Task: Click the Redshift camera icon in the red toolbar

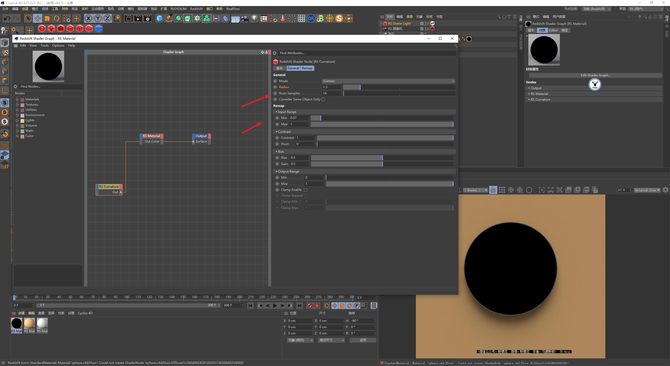Action: [x=61, y=28]
